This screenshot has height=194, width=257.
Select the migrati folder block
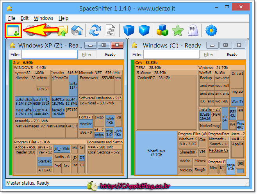[x=237, y=92]
